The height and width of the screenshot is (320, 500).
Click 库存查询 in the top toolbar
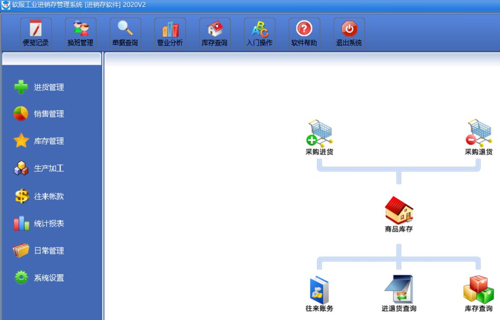pyautogui.click(x=214, y=33)
